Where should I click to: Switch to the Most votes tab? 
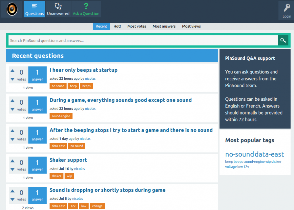[137, 26]
